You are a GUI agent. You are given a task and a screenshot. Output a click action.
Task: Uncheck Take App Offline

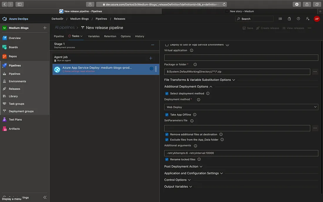[x=167, y=115]
